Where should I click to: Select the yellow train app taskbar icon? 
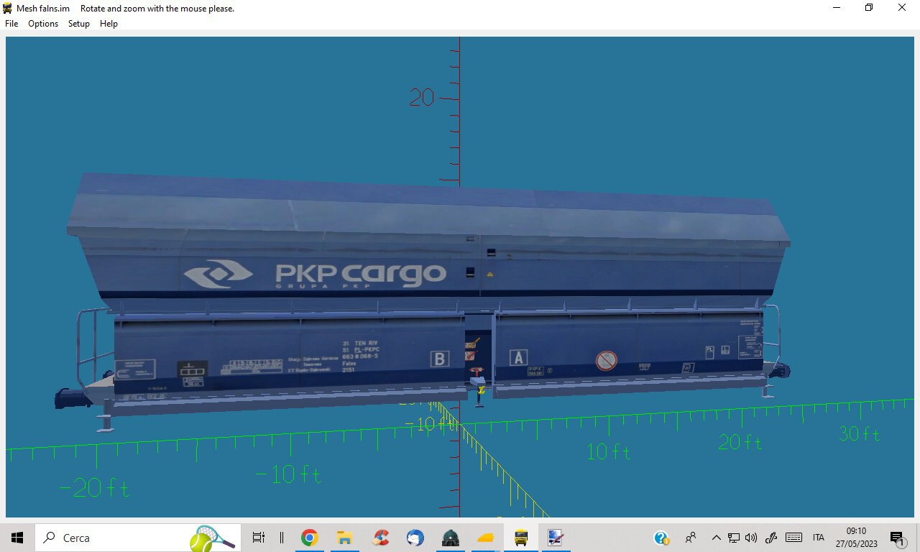pos(521,538)
